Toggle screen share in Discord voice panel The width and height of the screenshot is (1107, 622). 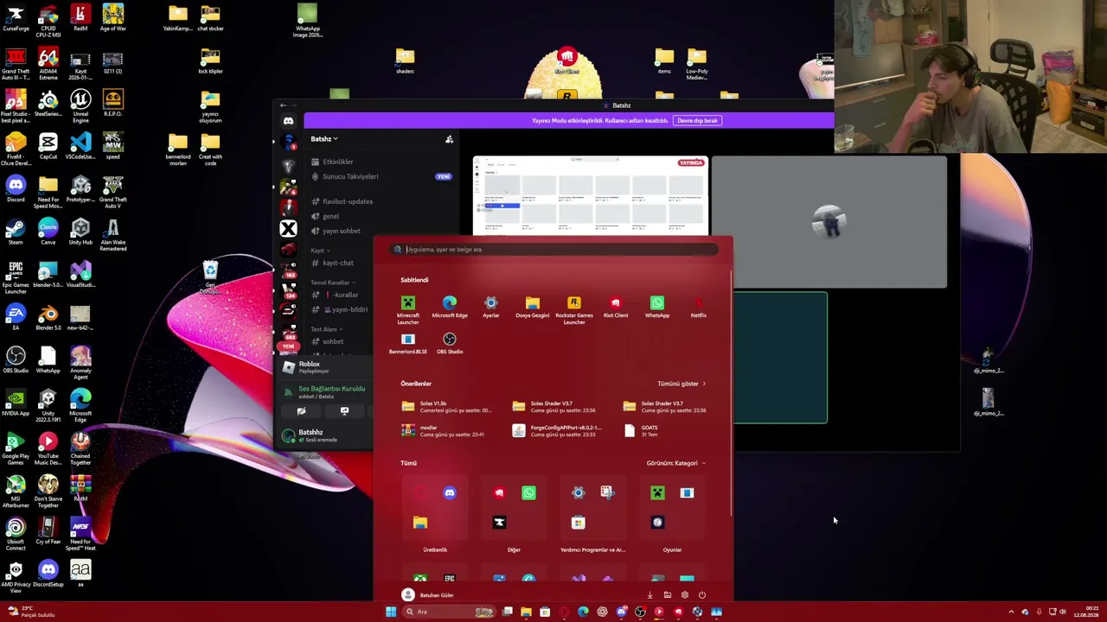coord(344,411)
